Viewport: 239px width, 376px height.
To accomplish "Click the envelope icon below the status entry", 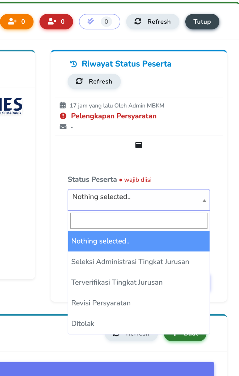I will coord(63,127).
